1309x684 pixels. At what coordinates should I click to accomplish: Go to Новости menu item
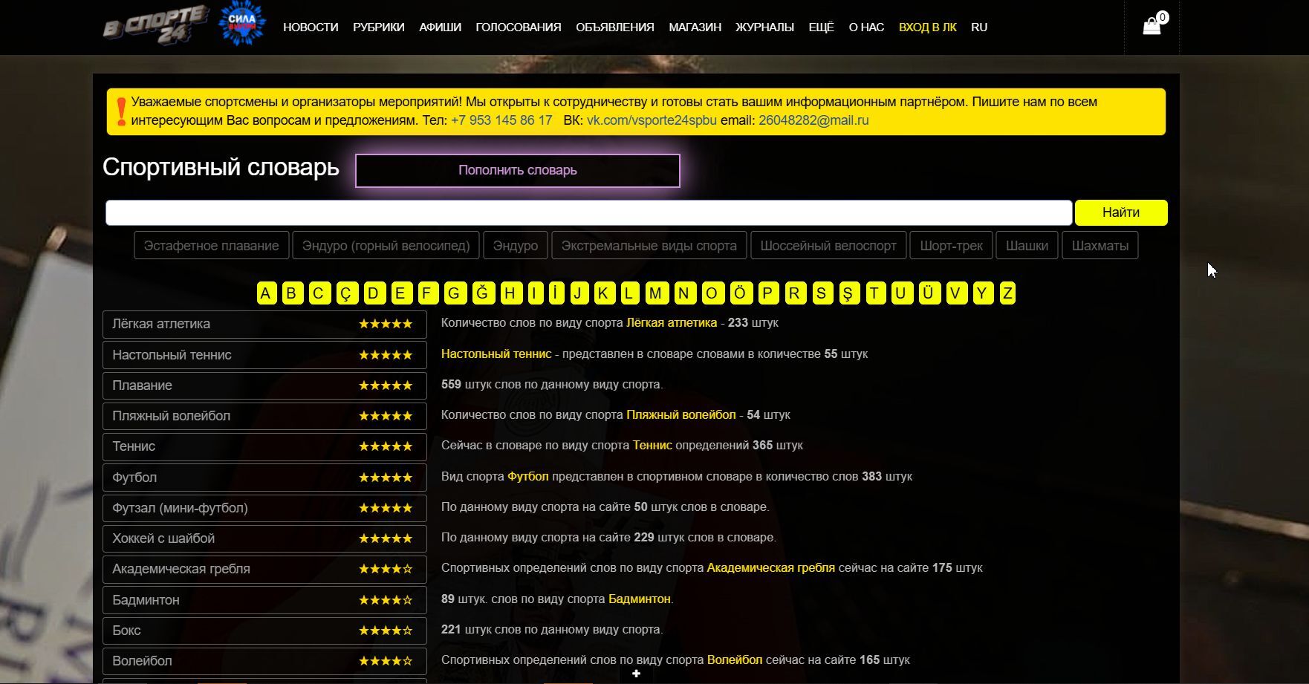(311, 27)
